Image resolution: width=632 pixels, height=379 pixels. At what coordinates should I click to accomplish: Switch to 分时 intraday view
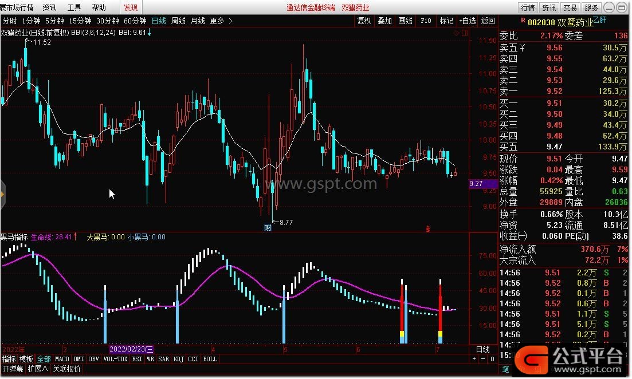pyautogui.click(x=10, y=21)
